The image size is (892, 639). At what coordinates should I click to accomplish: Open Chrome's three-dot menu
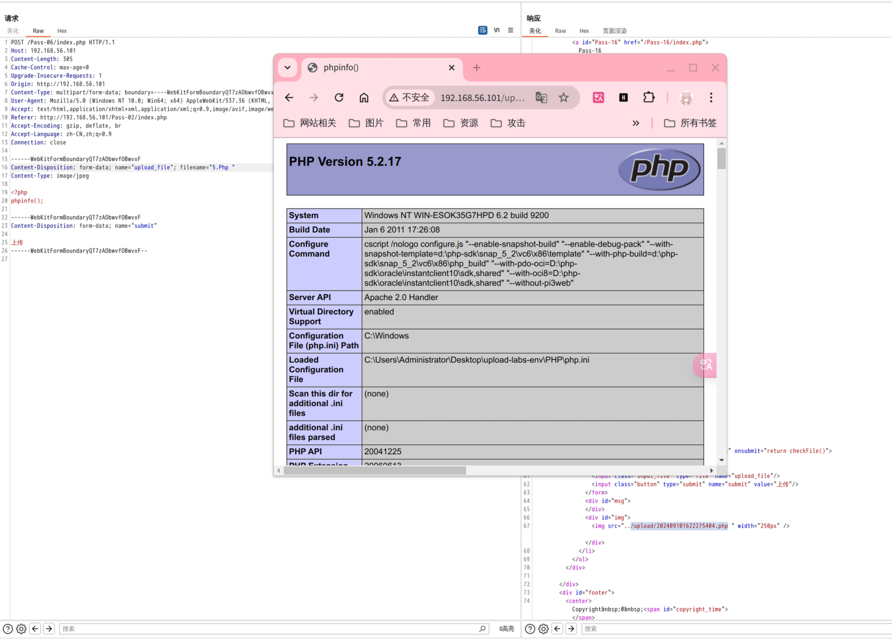(711, 98)
